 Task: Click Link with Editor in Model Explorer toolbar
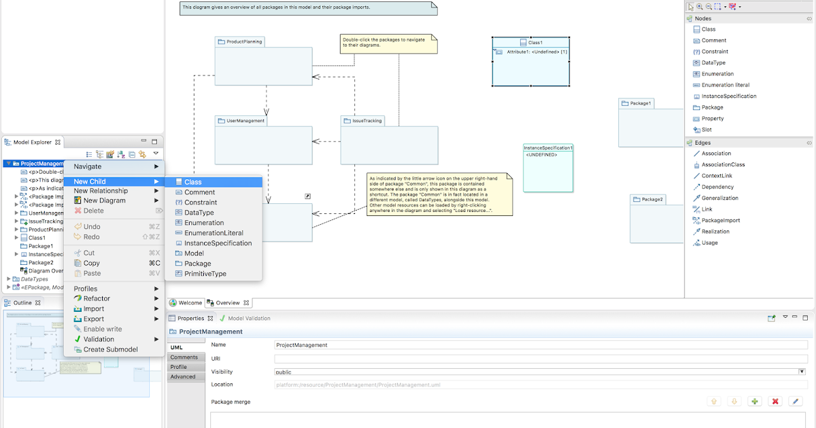[141, 154]
